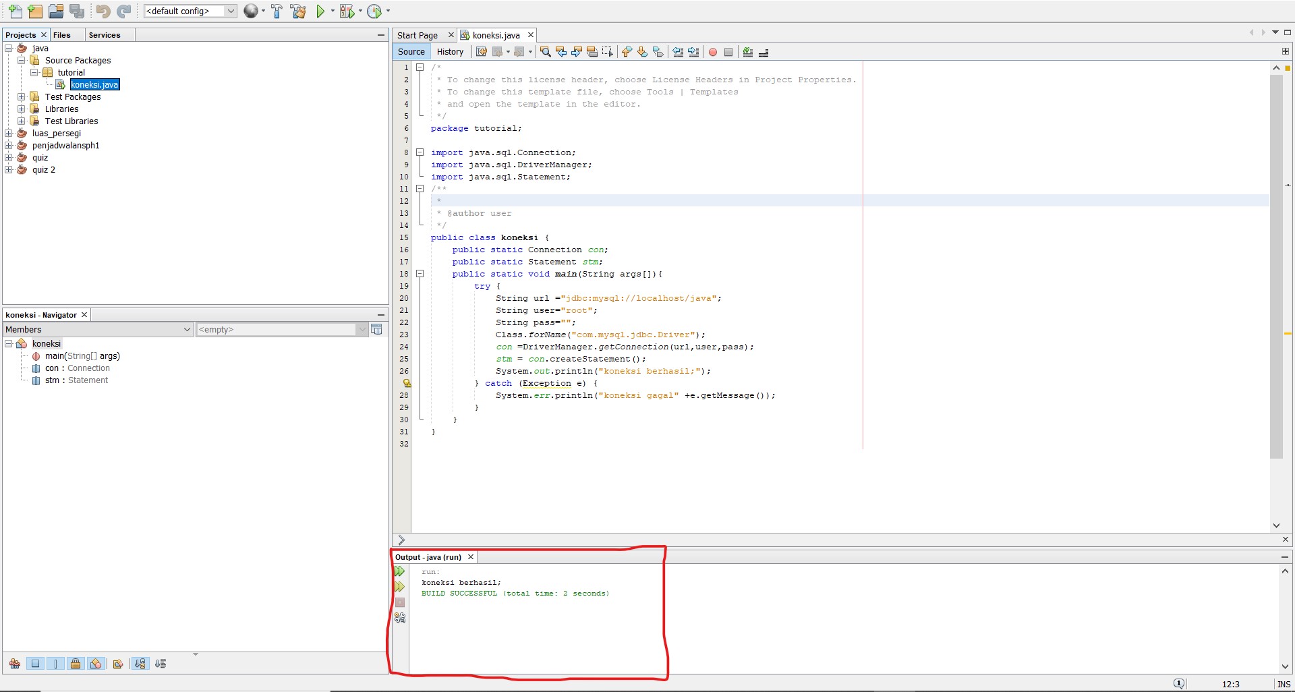
Task: Switch to the Services tab
Action: (105, 34)
